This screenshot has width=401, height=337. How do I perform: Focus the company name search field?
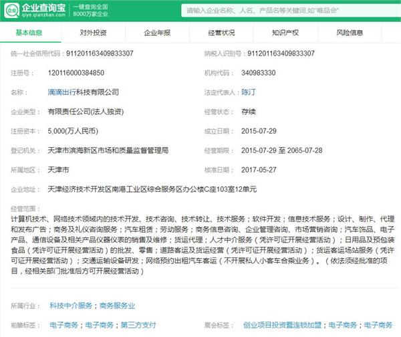(291, 11)
